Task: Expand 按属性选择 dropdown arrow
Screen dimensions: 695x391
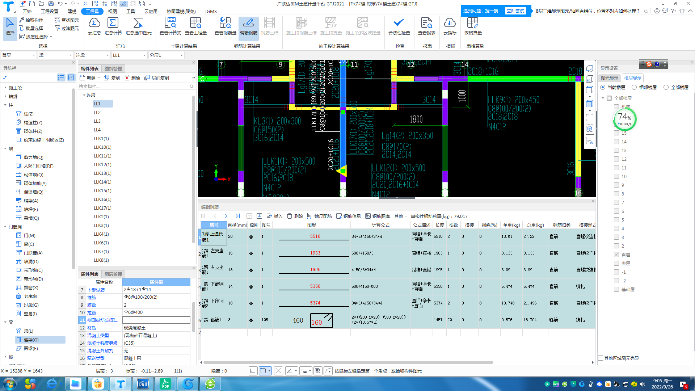Action: point(51,37)
